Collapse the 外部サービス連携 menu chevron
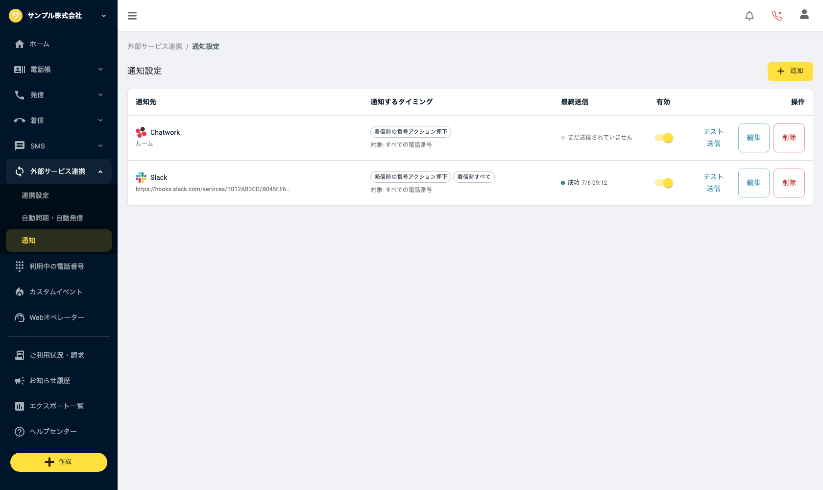This screenshot has height=490, width=823. [100, 171]
